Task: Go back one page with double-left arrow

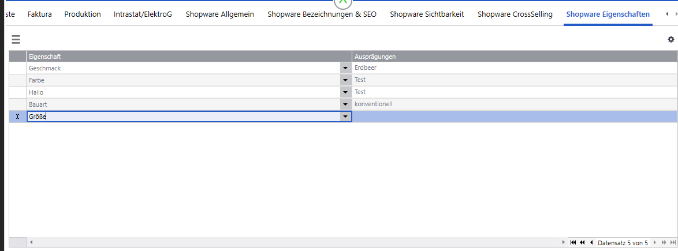Action: coord(583,243)
